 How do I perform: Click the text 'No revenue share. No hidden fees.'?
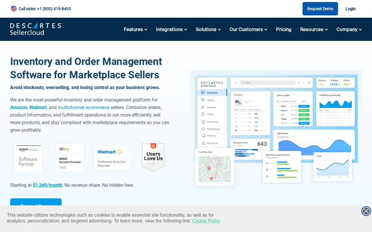99,185
